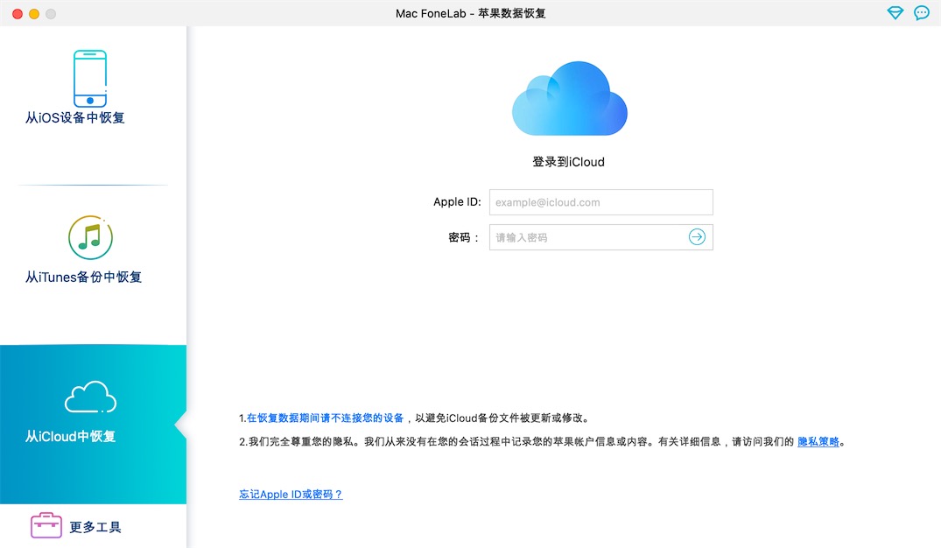Viewport: 941px width, 548px height.
Task: Focus the 密码 password field
Action: pos(600,237)
